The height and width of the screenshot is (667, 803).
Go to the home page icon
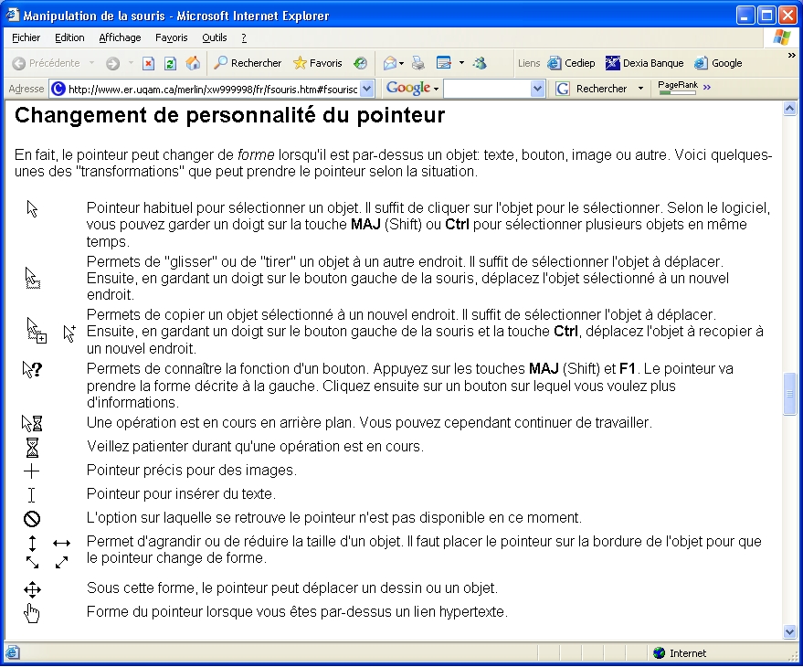point(193,63)
